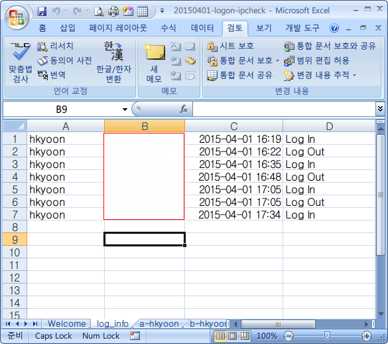Switch to Page Break Preview in status bar
The image size is (388, 344).
tap(245, 336)
